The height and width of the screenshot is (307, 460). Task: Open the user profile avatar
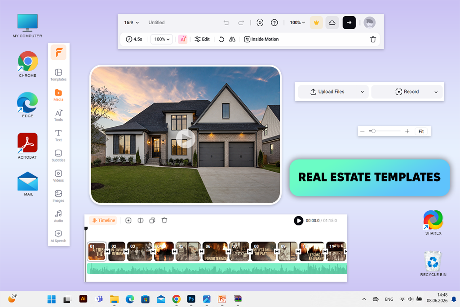pos(370,22)
